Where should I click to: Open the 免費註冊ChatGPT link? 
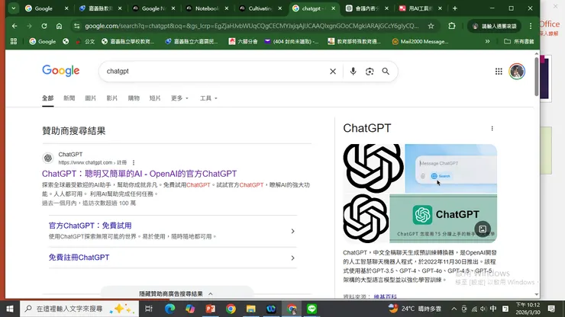[79, 258]
